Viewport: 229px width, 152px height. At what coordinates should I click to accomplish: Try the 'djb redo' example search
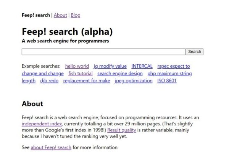pyautogui.click(x=49, y=81)
